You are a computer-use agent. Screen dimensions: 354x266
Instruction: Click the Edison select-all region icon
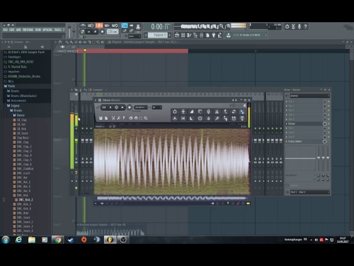point(141,118)
